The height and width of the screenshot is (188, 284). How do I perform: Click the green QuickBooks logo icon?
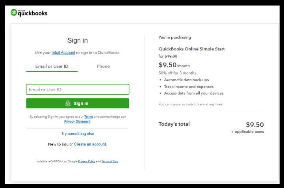coord(14,13)
